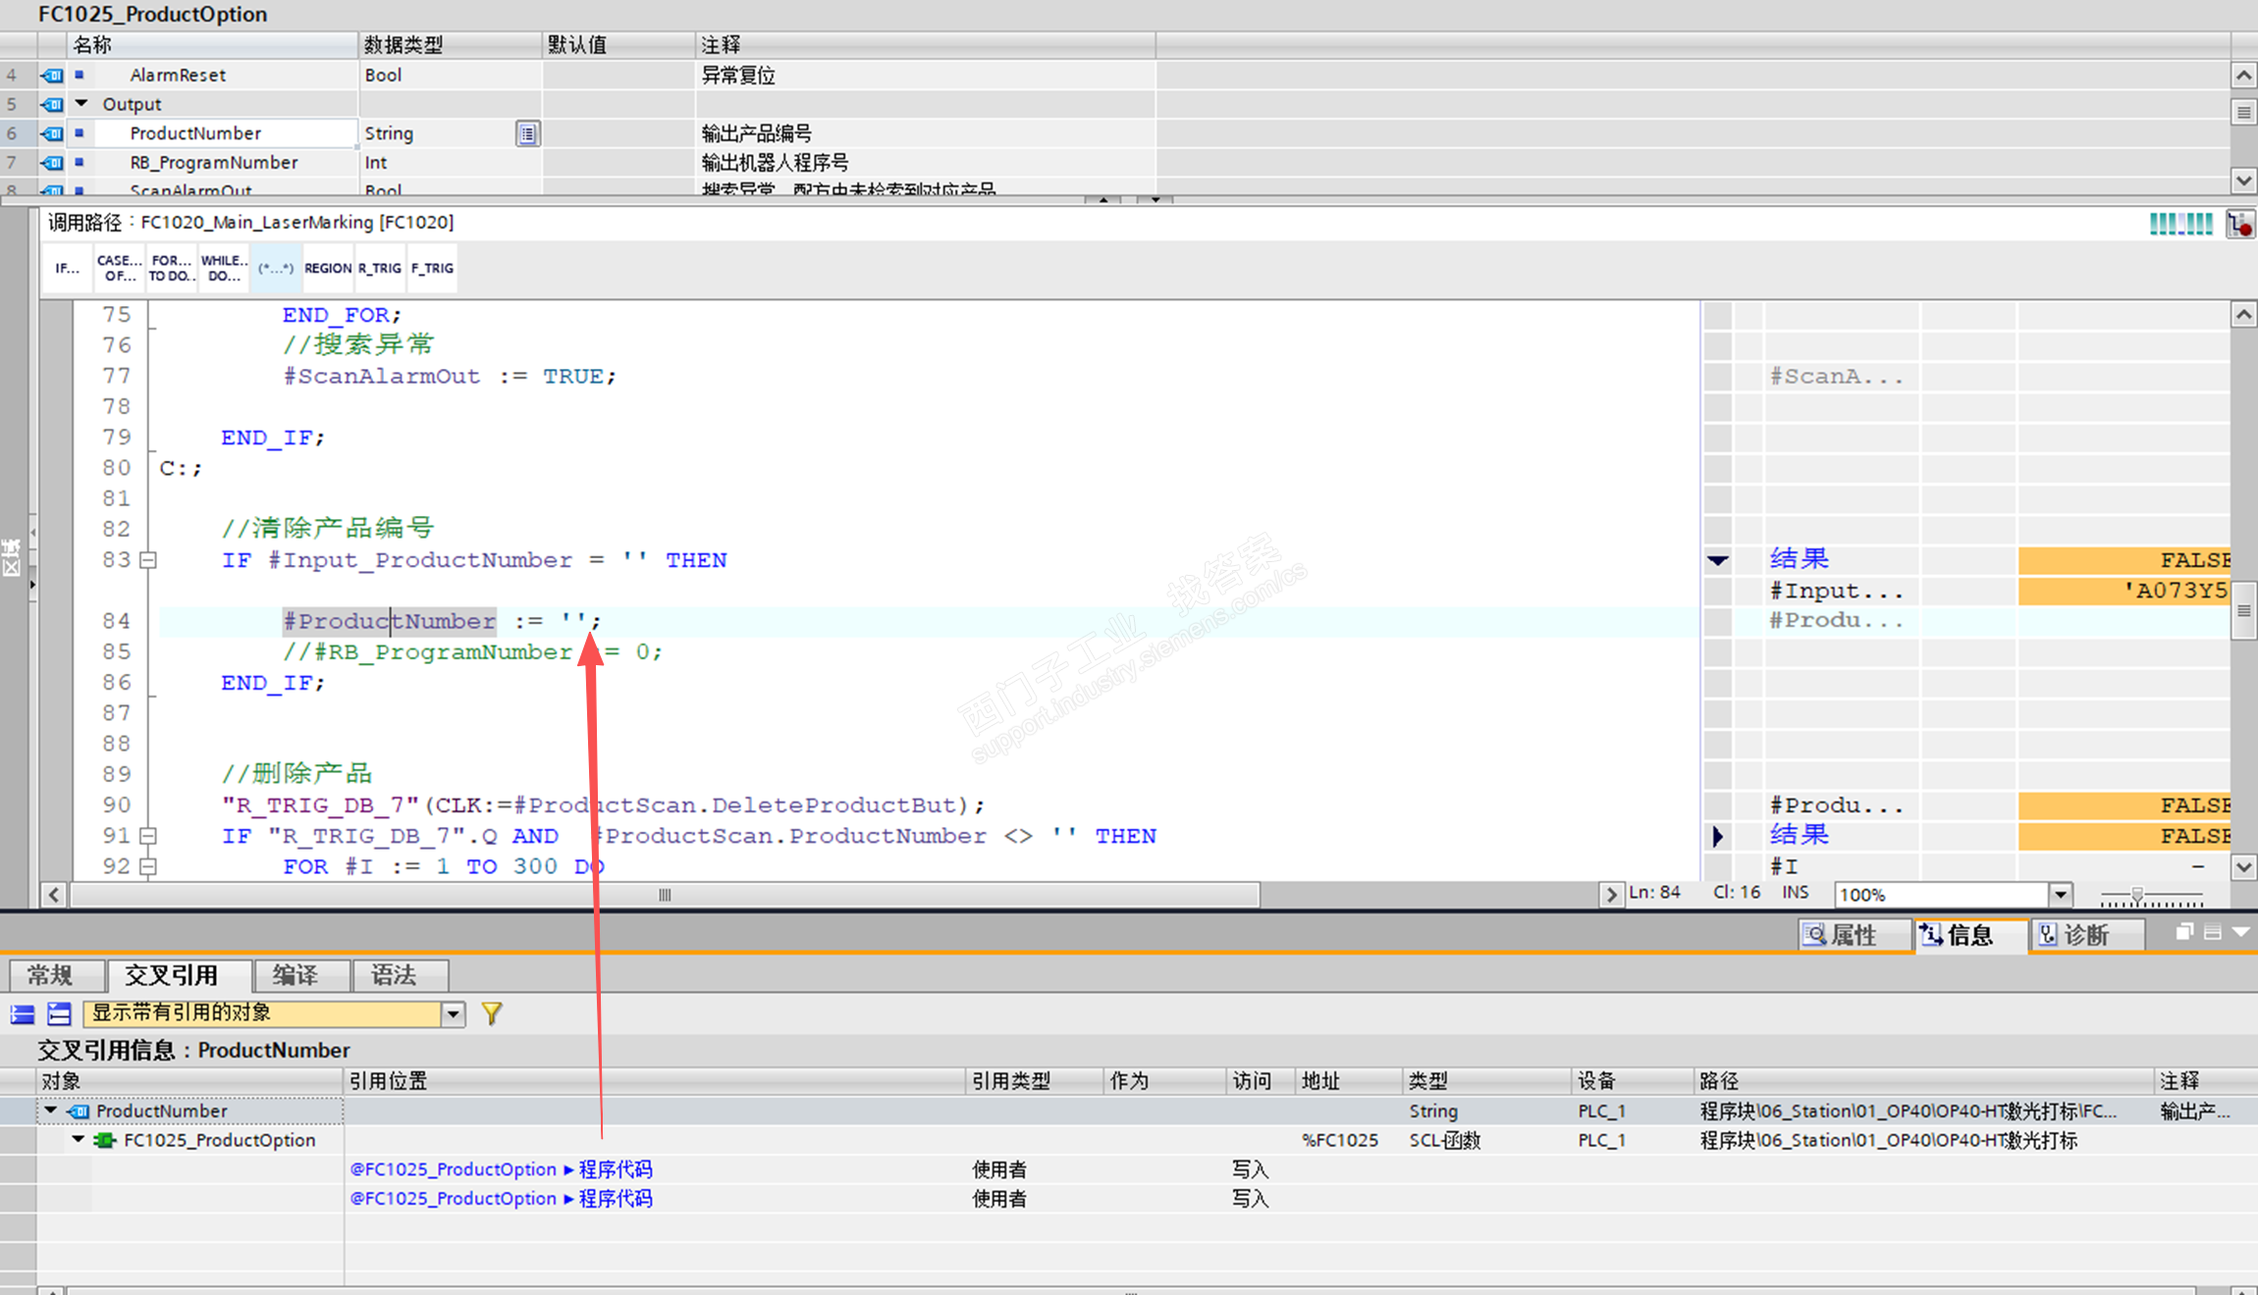Open the cross-reference display filter dropdown
2258x1295 pixels.
(x=453, y=1013)
